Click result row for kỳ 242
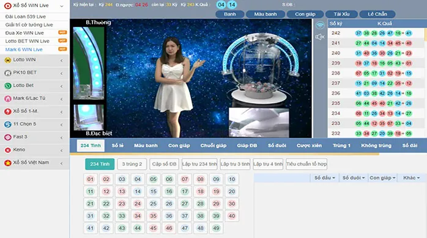 376,33
